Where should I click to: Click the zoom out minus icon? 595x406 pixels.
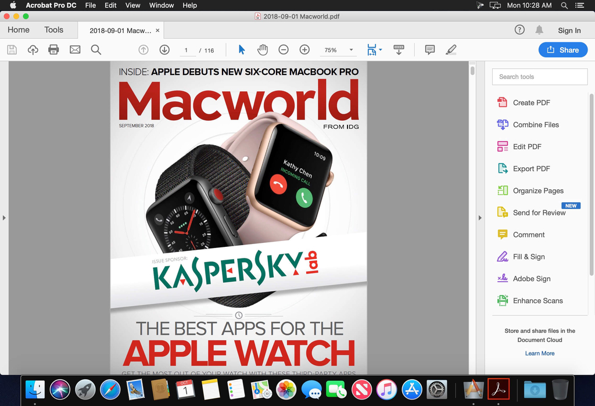284,50
